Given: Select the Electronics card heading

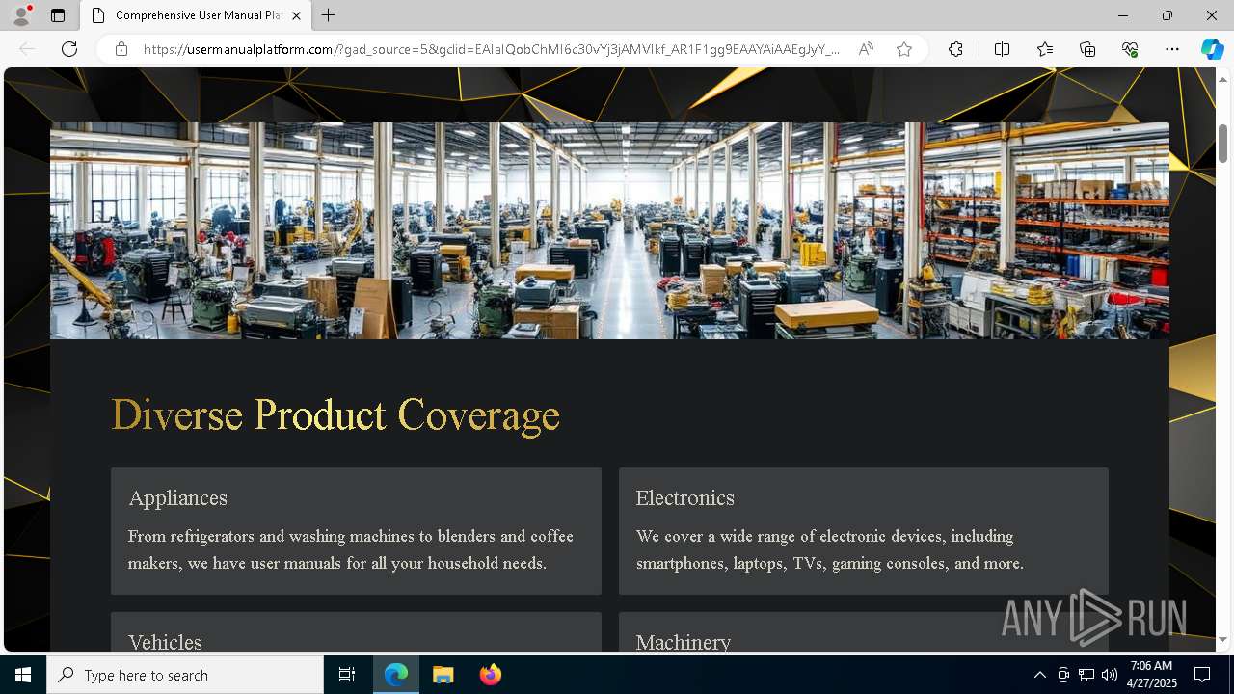Looking at the screenshot, I should pyautogui.click(x=685, y=498).
